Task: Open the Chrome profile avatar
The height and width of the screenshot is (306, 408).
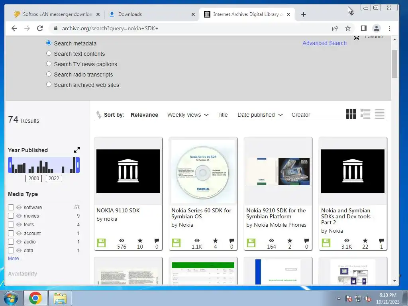Action: point(377,28)
